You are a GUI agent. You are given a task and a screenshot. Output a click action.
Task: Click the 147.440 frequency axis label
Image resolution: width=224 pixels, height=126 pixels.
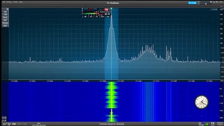(156, 81)
